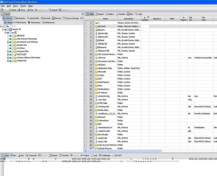
Task: Show the File Extents view
Action: [x=20, y=22]
